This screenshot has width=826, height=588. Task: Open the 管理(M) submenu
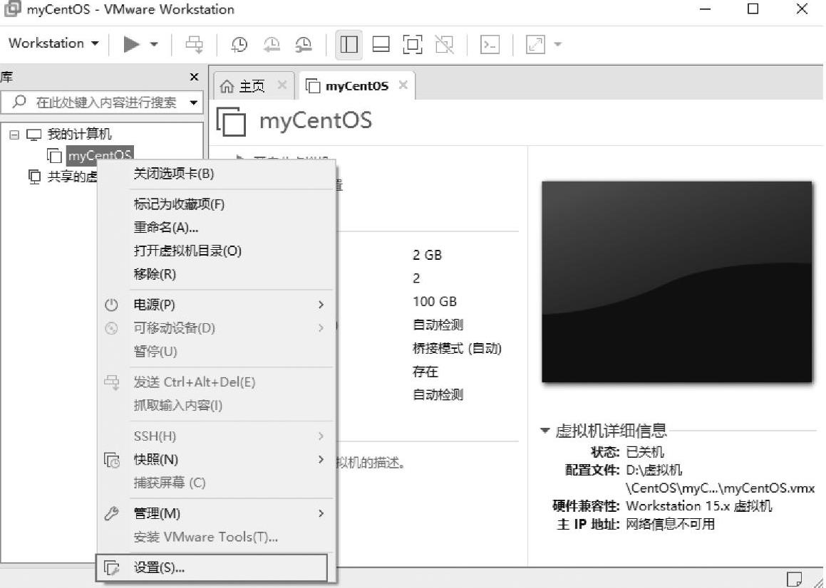click(x=216, y=513)
